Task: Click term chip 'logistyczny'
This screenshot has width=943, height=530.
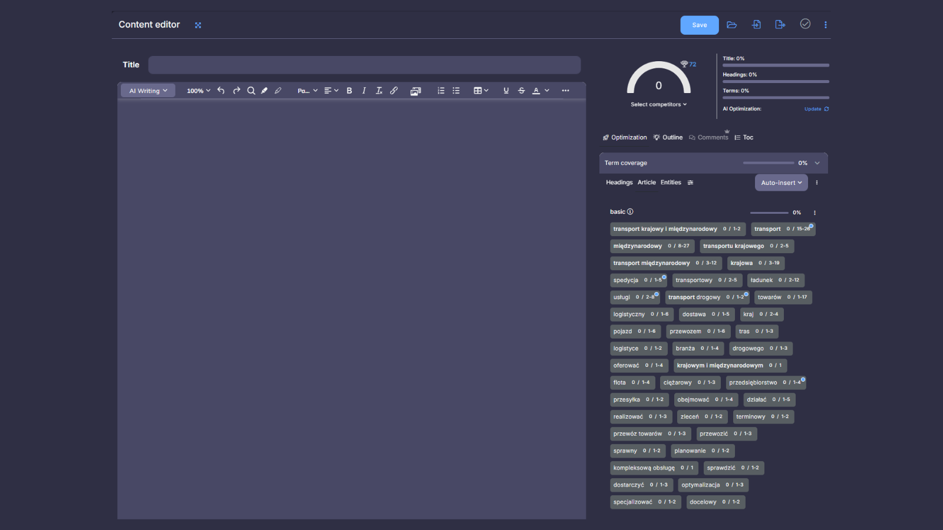Action: tap(642, 314)
